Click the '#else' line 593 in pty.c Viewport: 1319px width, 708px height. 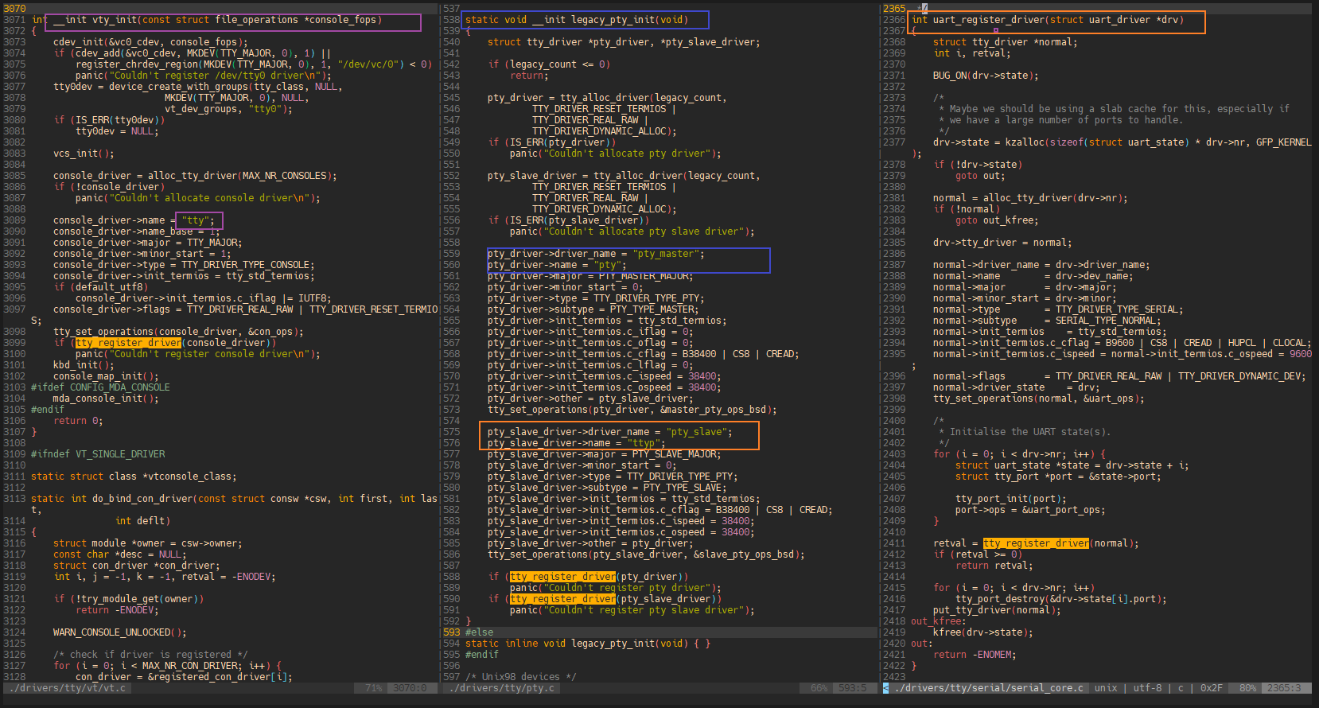[x=480, y=632]
